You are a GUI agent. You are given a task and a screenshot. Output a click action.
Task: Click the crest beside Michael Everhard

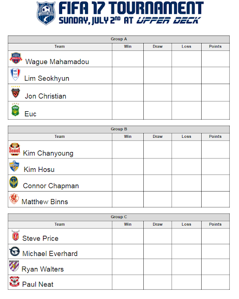14,251
